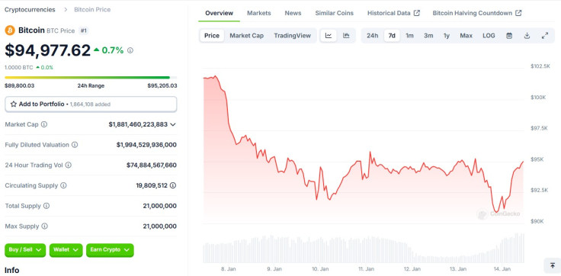
Task: Click the 1.0000 BTC text
Action: (x=18, y=67)
